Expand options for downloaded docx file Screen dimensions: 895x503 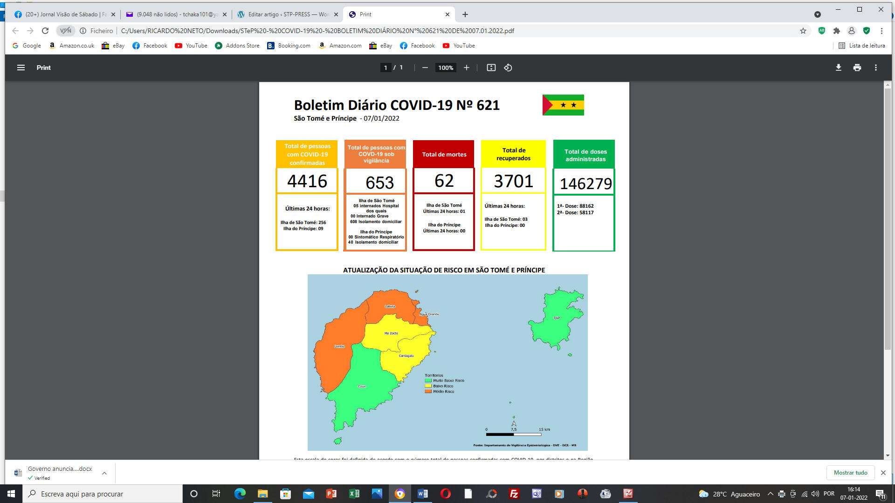tap(104, 473)
